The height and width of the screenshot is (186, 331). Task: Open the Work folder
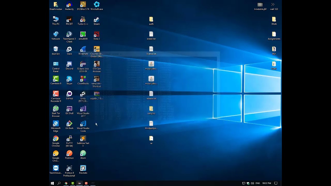pyautogui.click(x=274, y=21)
